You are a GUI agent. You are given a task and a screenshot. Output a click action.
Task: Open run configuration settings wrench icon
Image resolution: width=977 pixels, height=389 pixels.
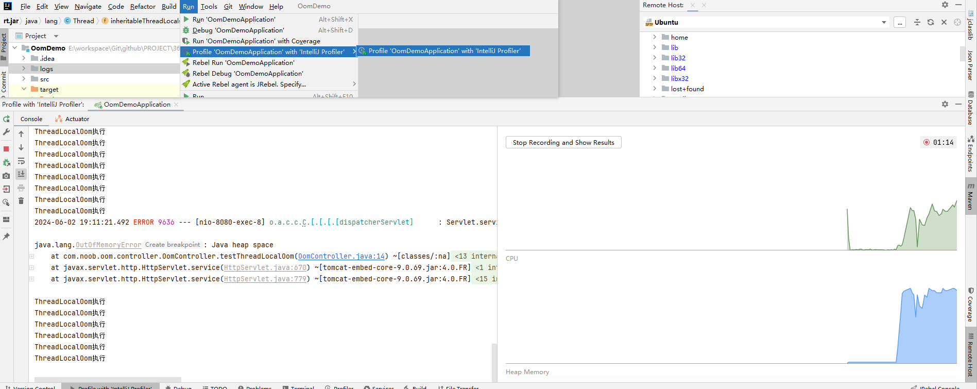coord(6,132)
